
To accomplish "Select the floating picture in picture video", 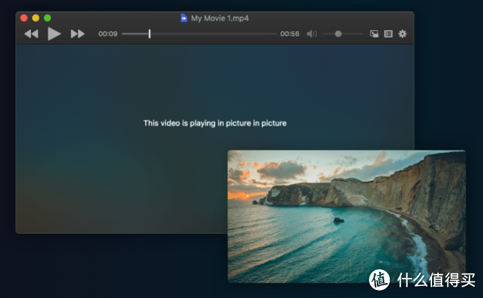I will (x=346, y=216).
